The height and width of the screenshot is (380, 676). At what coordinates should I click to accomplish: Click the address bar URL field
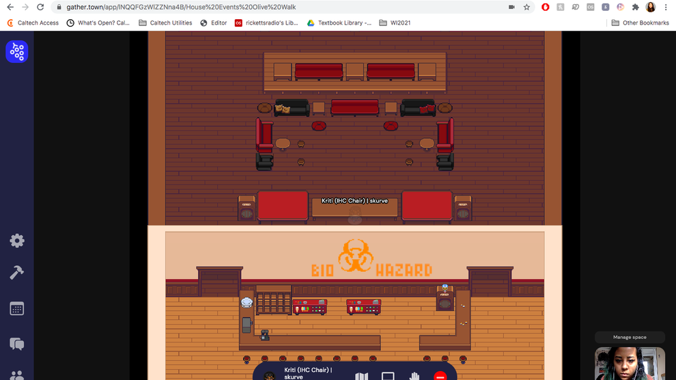click(273, 7)
